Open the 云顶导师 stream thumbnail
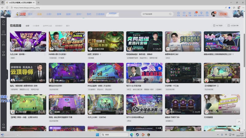The height and width of the screenshot is (138, 246). tap(28, 73)
